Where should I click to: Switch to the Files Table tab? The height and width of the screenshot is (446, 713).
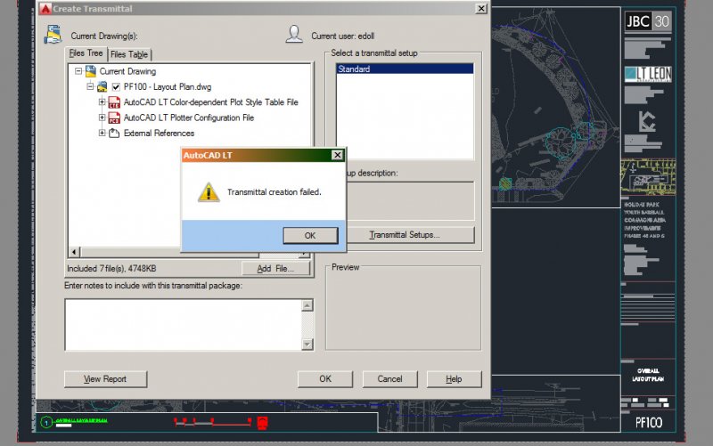[x=129, y=54]
